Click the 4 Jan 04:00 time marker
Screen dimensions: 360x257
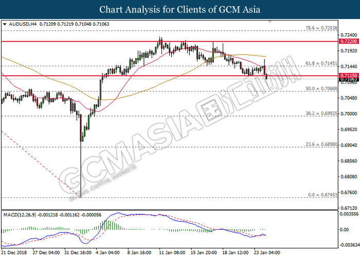tap(107, 252)
